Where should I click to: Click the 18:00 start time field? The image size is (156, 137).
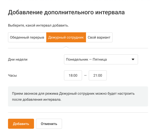73,75
